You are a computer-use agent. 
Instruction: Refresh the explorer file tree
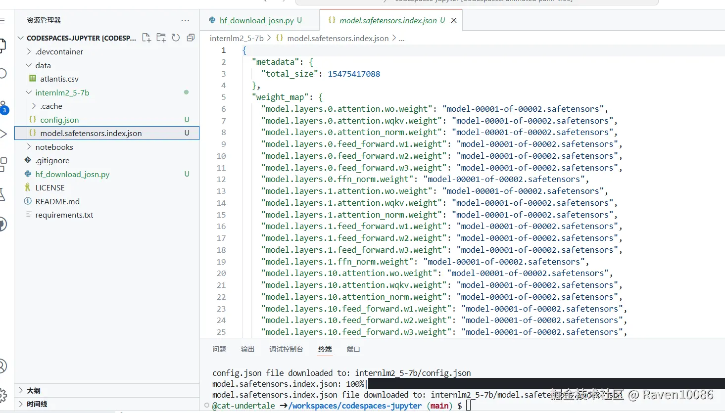pyautogui.click(x=176, y=38)
